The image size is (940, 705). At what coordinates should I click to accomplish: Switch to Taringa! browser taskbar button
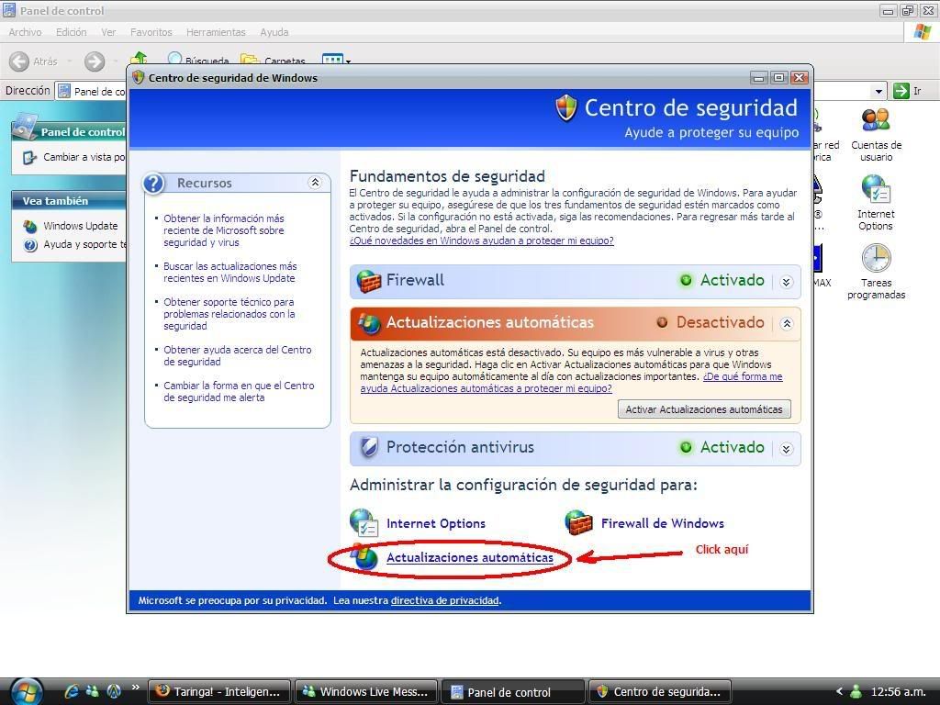[218, 692]
